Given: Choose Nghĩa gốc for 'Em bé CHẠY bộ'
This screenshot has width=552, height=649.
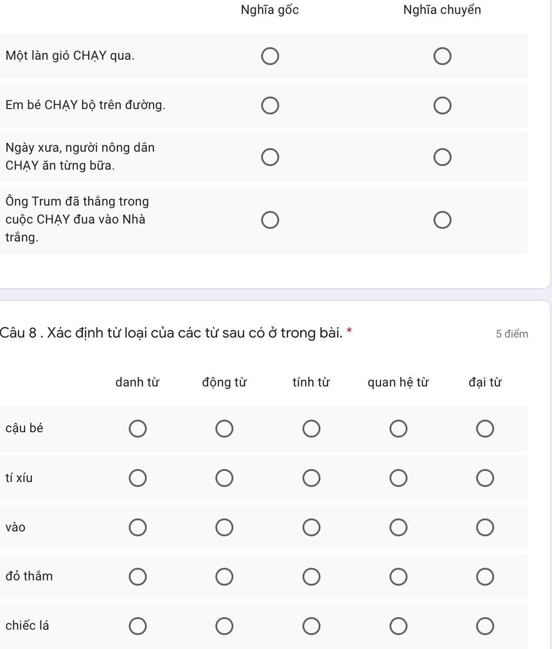Looking at the screenshot, I should tap(270, 106).
